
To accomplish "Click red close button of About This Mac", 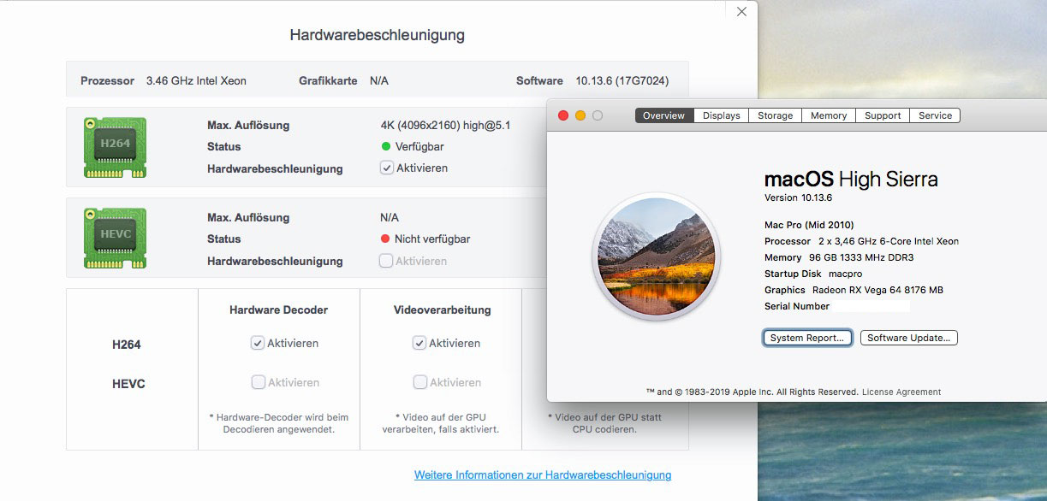I will 563,115.
